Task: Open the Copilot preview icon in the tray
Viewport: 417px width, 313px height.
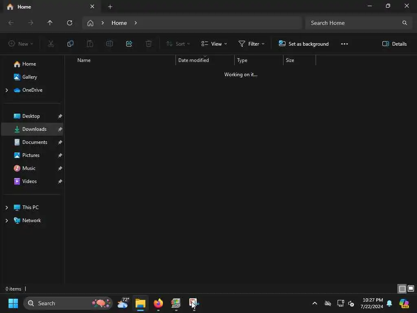Action: (404, 303)
